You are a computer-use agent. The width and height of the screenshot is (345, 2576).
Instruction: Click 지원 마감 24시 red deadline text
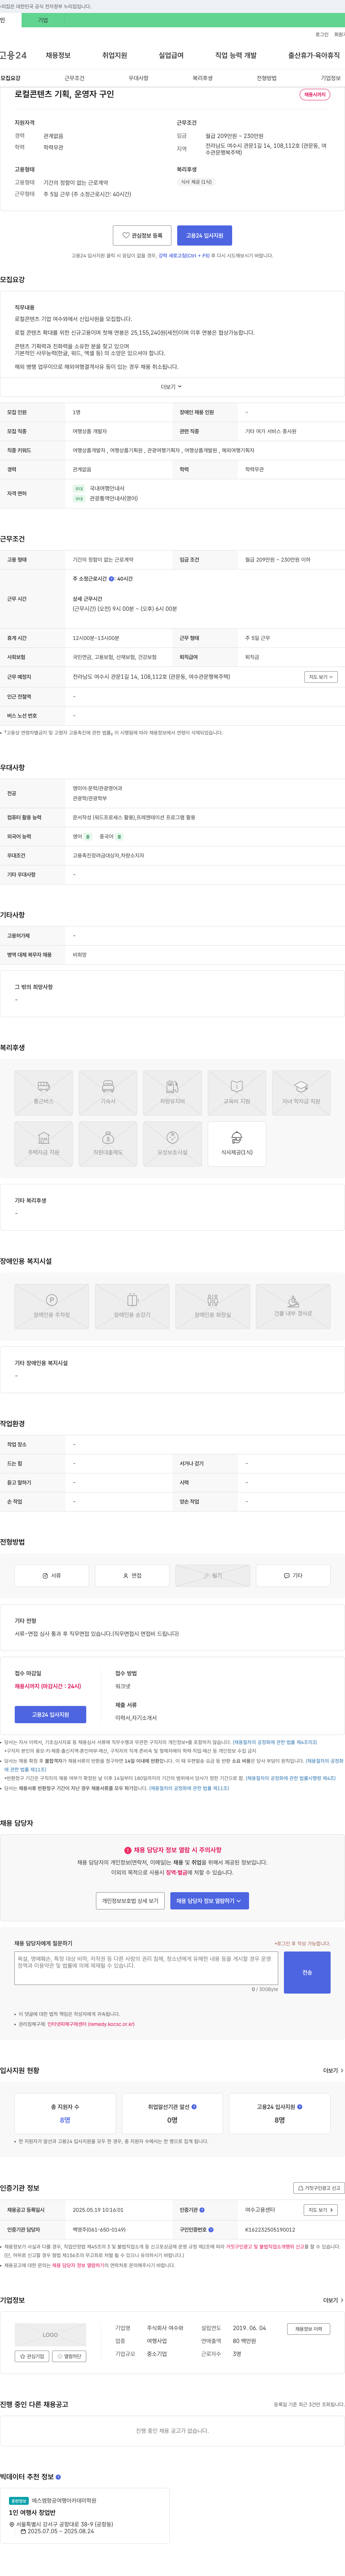click(48, 1686)
